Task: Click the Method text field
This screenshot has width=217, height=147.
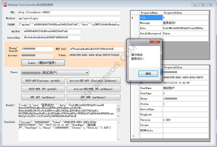Action: (x=69, y=19)
